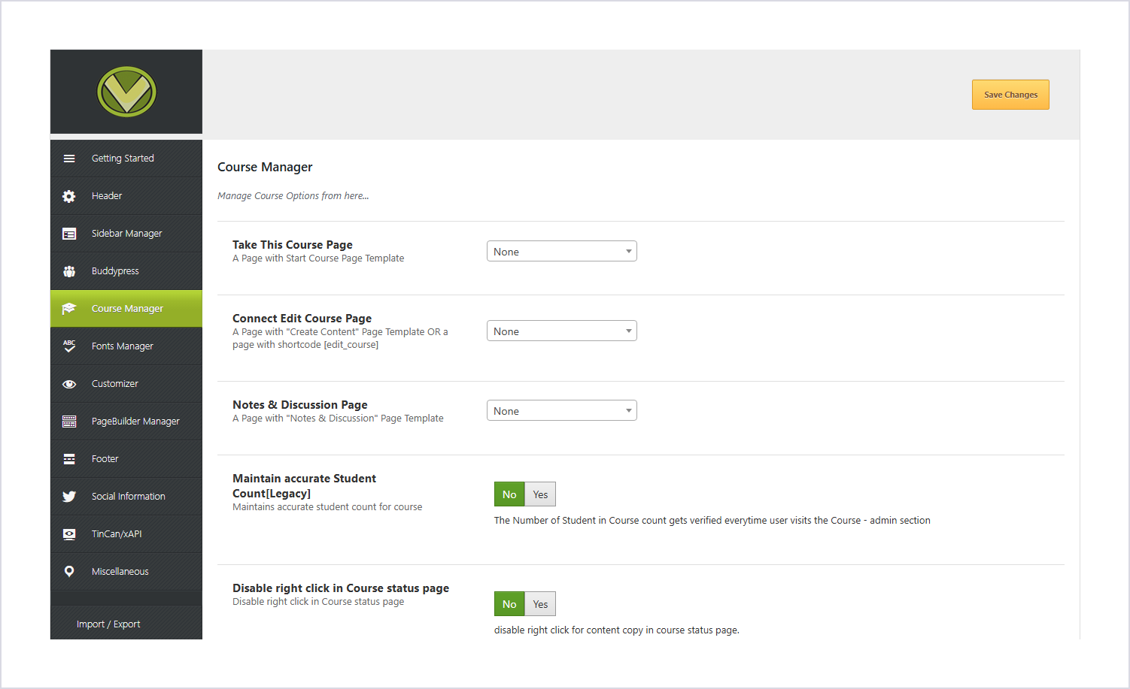Click the Save Changes button
Viewport: 1130px width, 689px height.
pyautogui.click(x=1010, y=95)
